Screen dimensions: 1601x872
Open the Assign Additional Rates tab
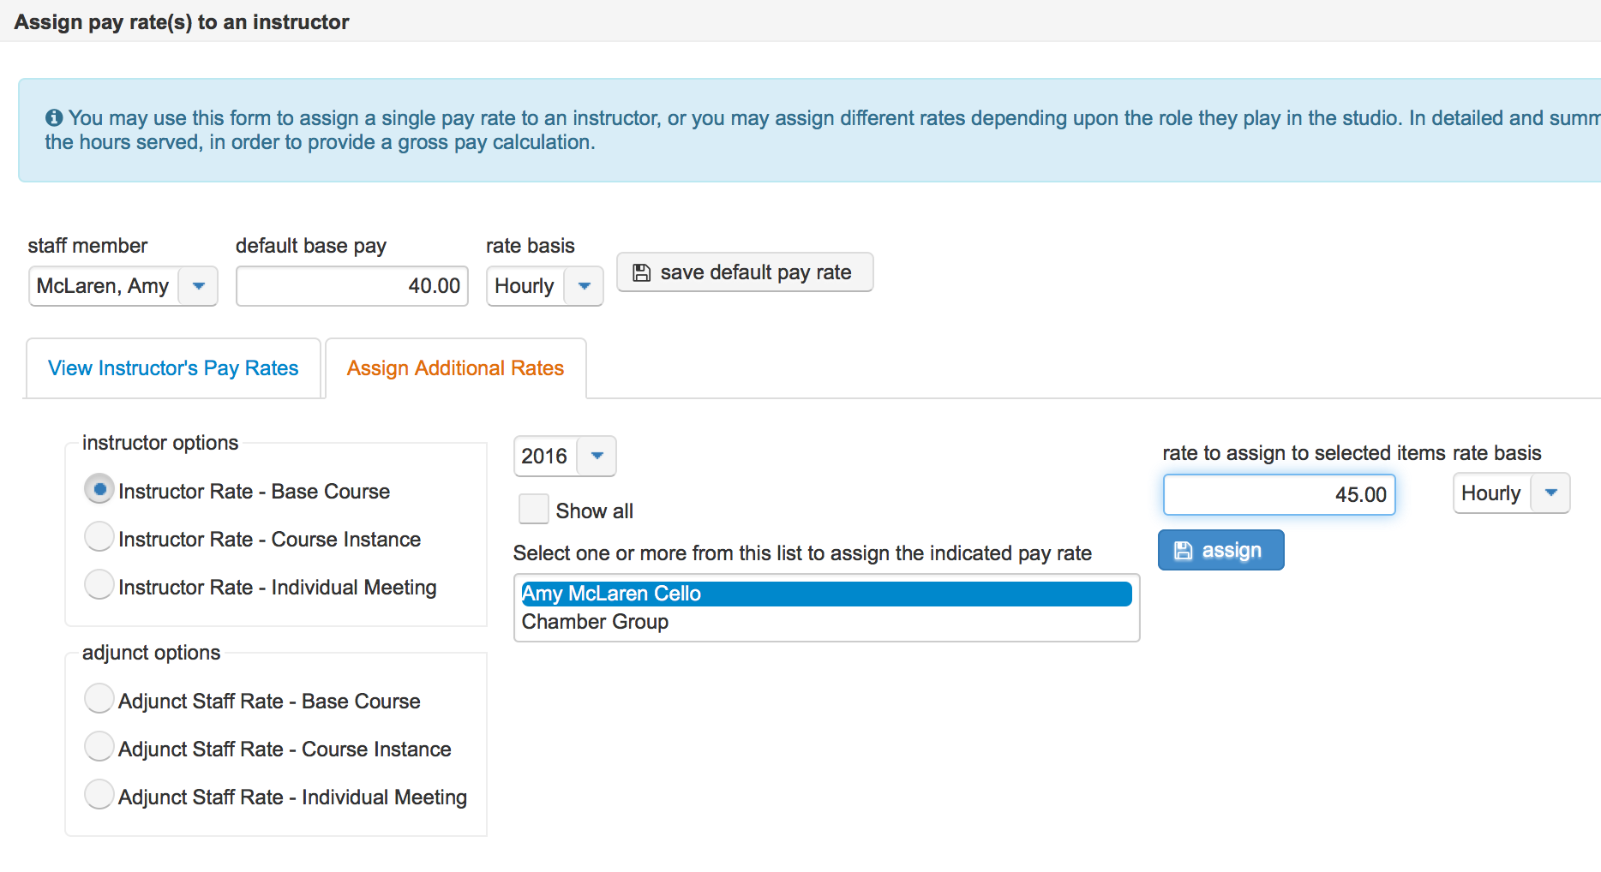tap(455, 368)
